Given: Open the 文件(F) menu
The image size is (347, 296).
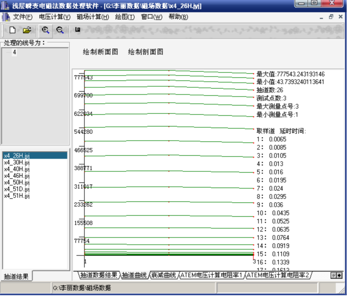Looking at the screenshot, I should point(23,17).
